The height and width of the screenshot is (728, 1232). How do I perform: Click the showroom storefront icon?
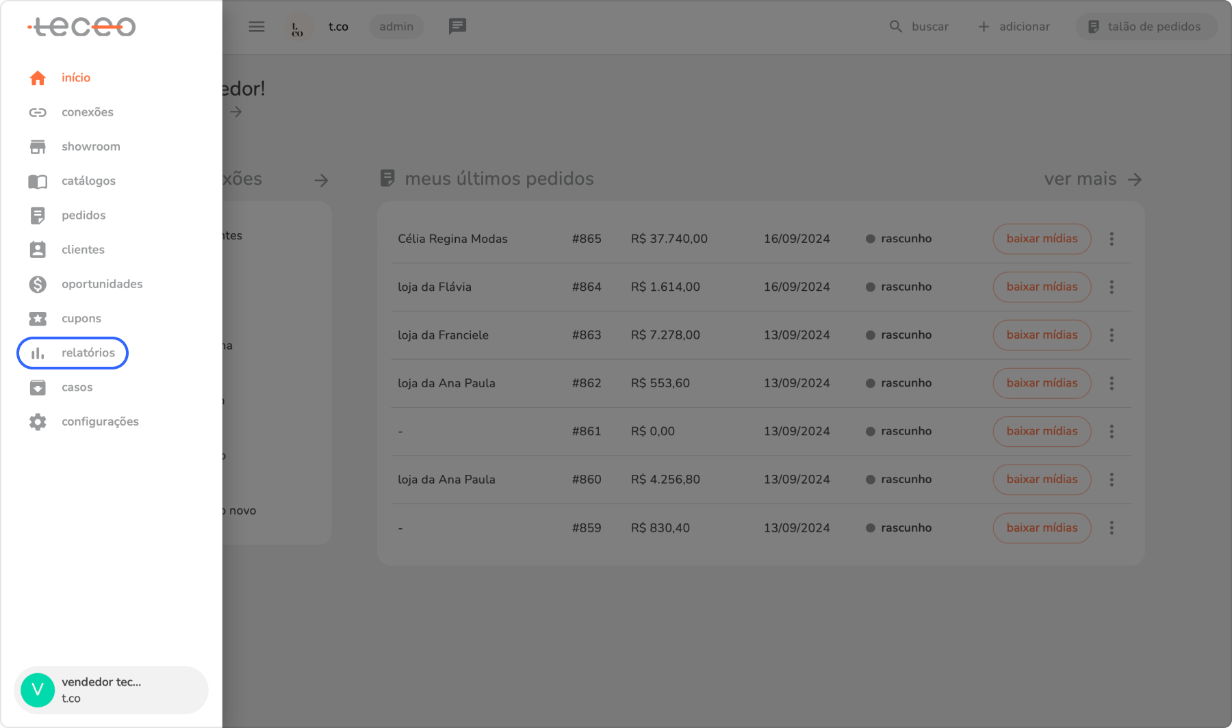coord(38,146)
